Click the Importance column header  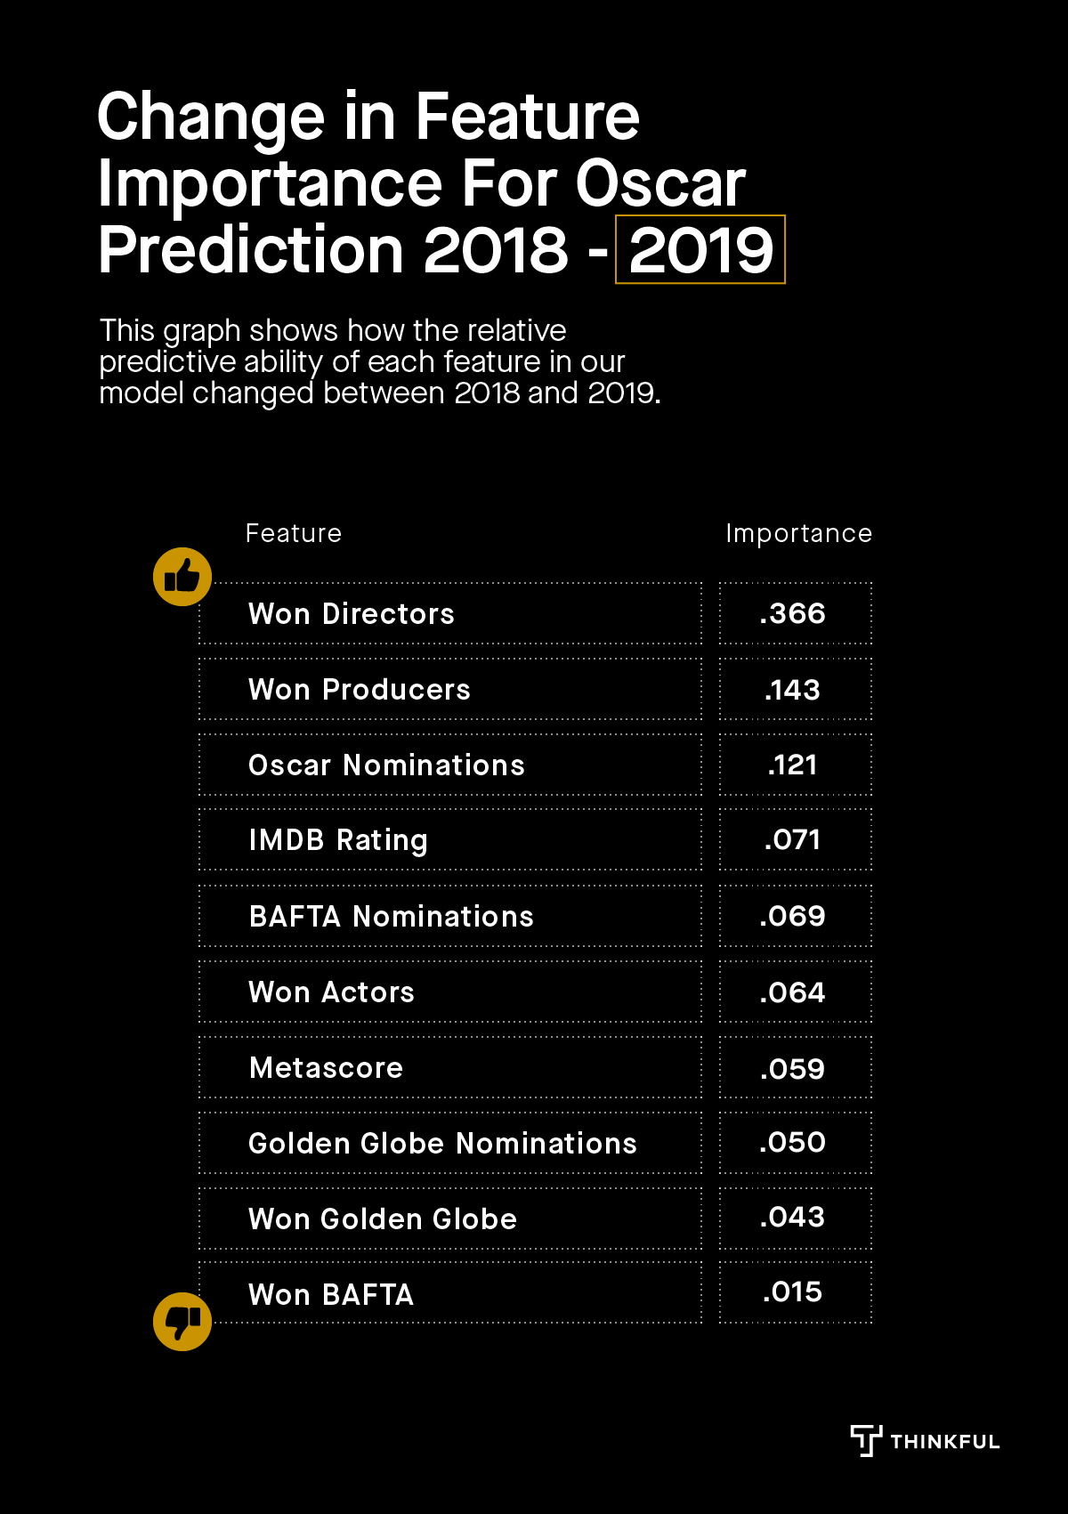(798, 534)
